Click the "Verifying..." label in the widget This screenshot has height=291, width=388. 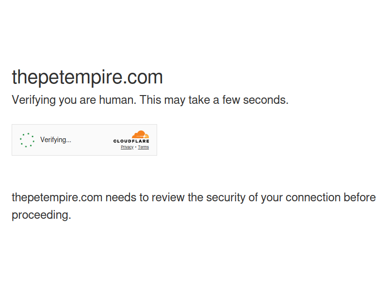pyautogui.click(x=56, y=140)
